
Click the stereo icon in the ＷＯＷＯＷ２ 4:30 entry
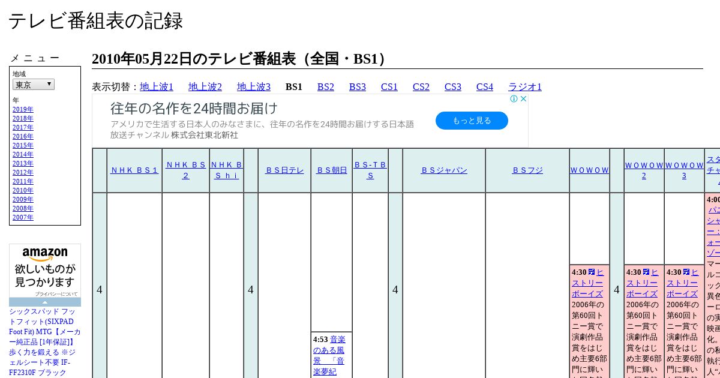tap(646, 272)
